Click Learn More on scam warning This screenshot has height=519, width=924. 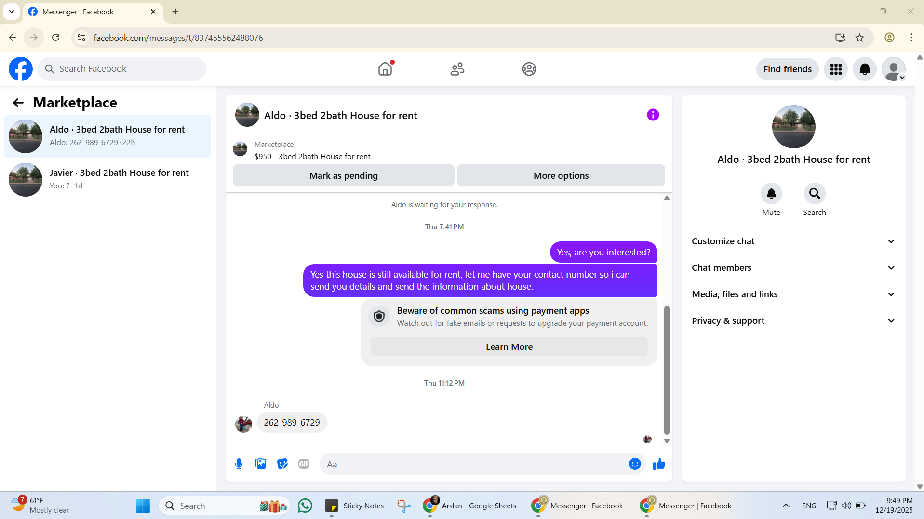click(x=509, y=347)
